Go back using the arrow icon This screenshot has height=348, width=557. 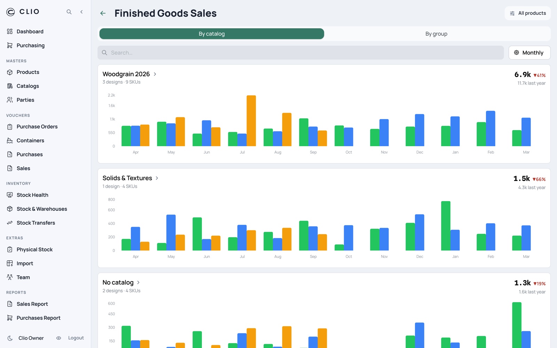[x=103, y=13]
